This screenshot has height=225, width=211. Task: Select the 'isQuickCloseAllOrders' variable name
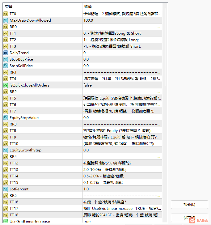(29, 85)
